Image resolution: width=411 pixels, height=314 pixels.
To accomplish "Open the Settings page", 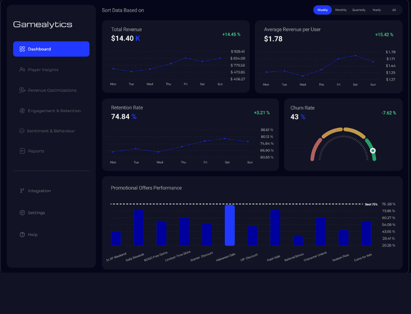I will tap(37, 213).
